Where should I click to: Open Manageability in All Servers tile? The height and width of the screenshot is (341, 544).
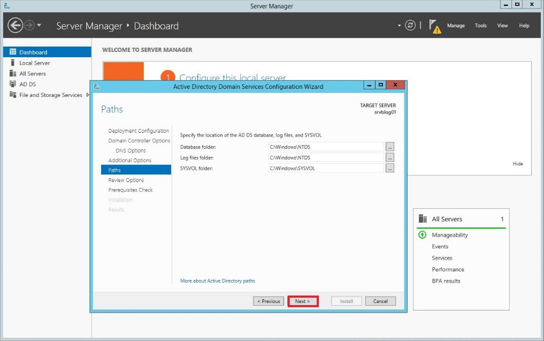(450, 235)
